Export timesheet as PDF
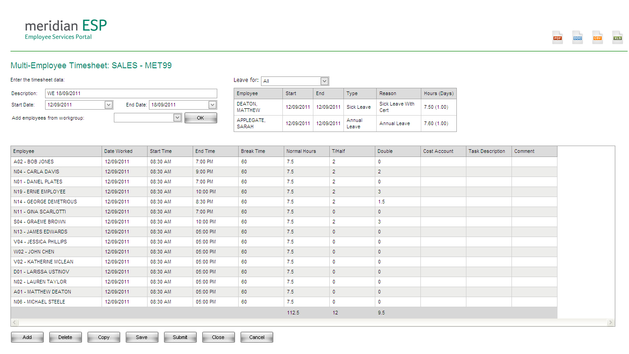This screenshot has height=354, width=629. tap(557, 38)
